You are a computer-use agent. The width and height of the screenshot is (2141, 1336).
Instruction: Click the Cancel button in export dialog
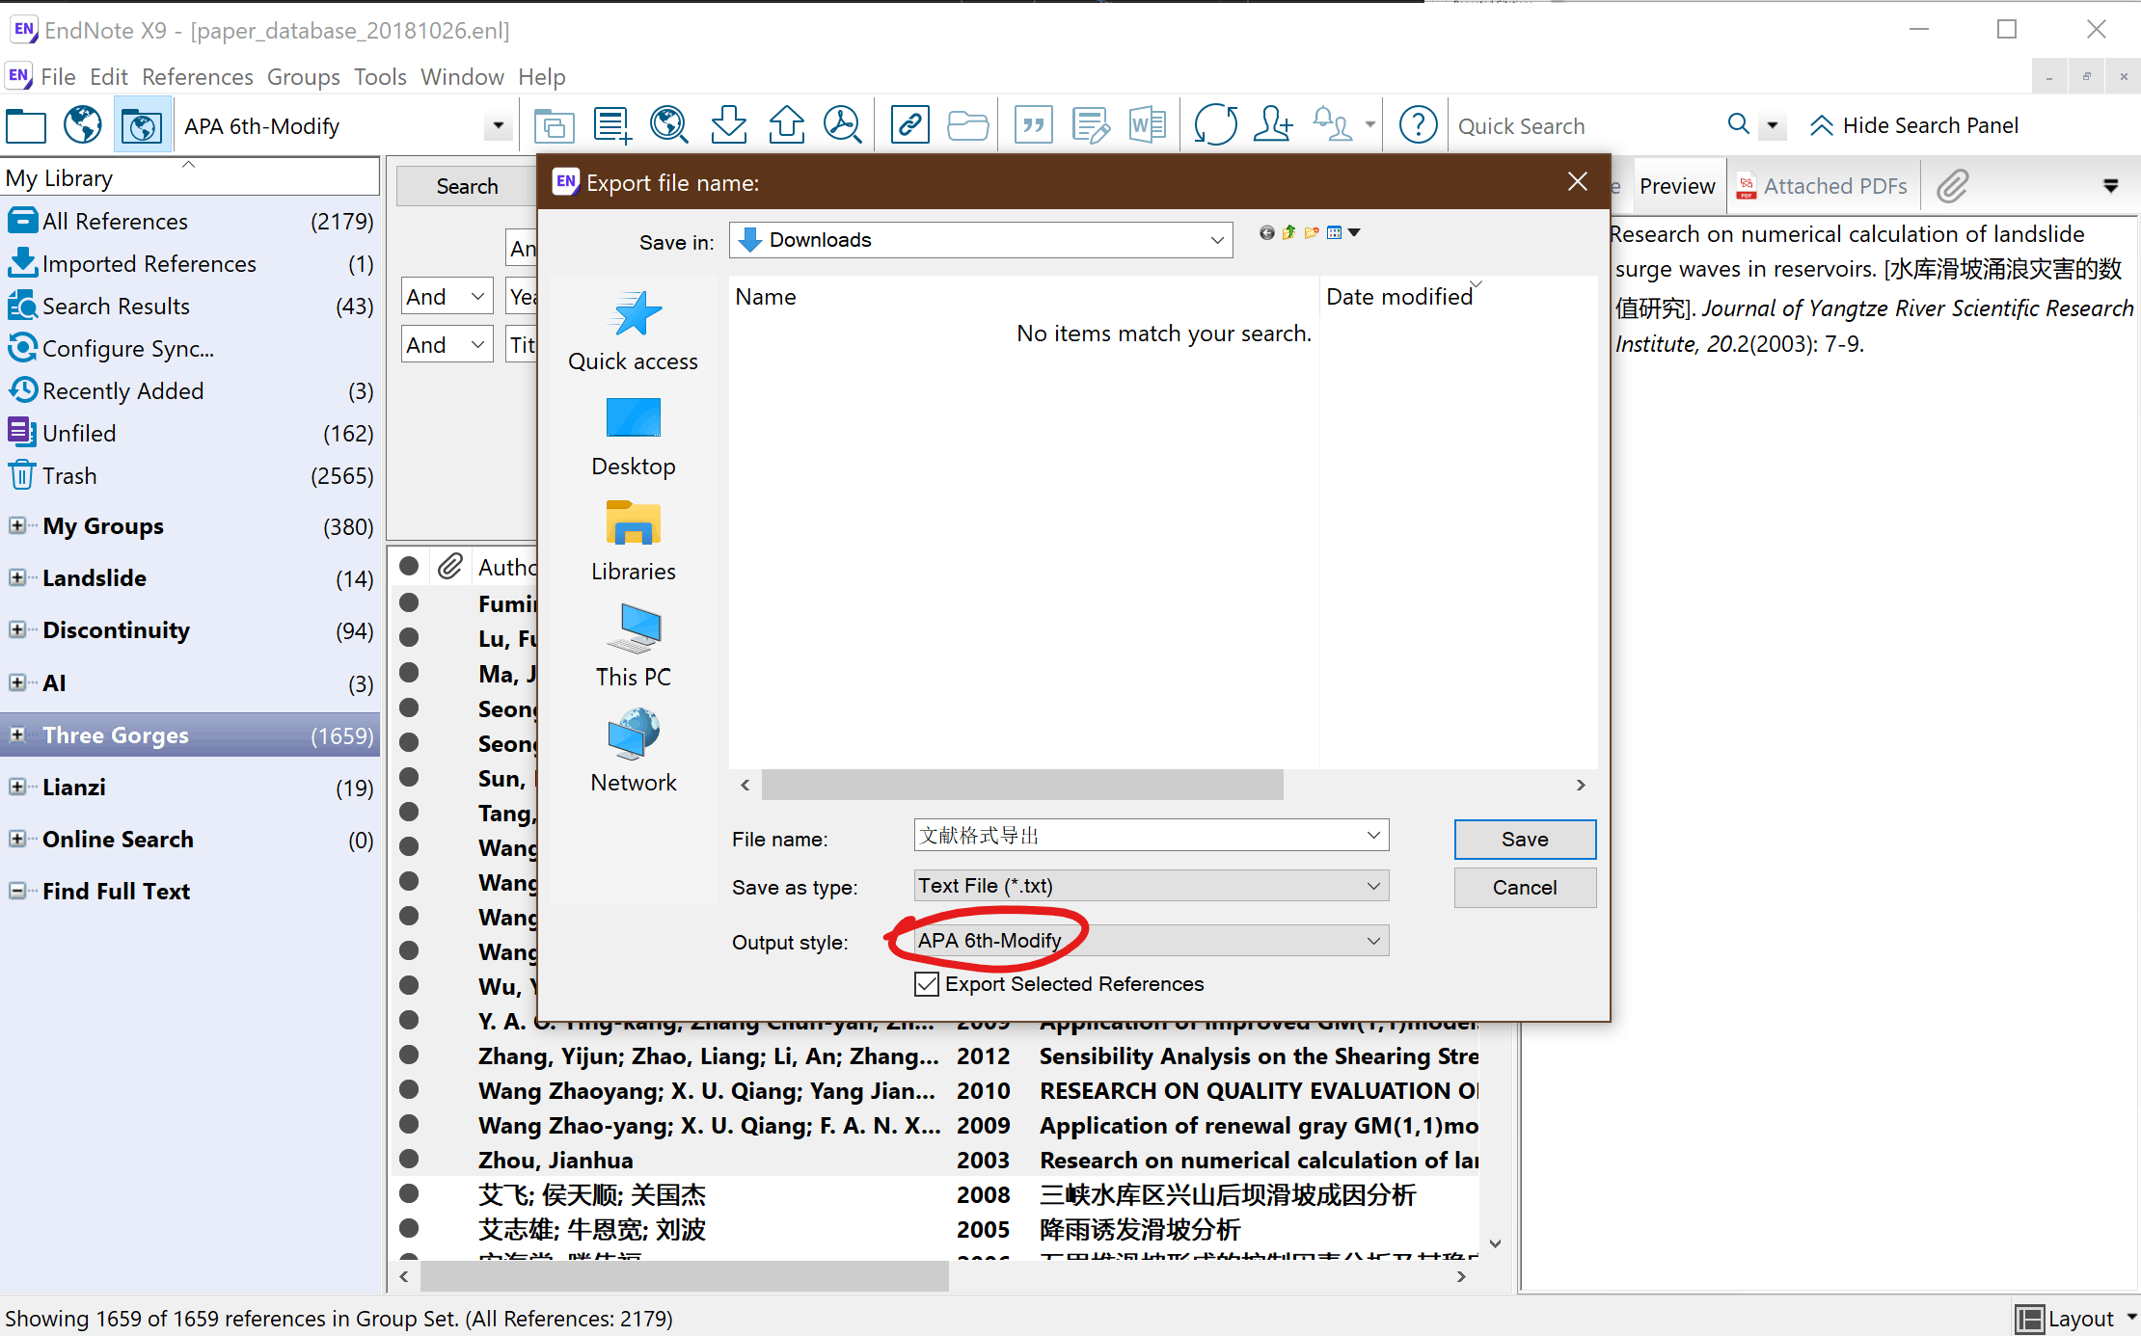[1525, 888]
